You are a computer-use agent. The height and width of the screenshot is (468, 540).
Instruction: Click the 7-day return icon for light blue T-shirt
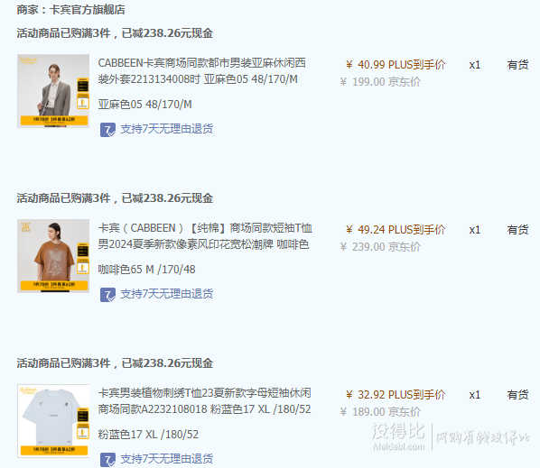(x=107, y=460)
